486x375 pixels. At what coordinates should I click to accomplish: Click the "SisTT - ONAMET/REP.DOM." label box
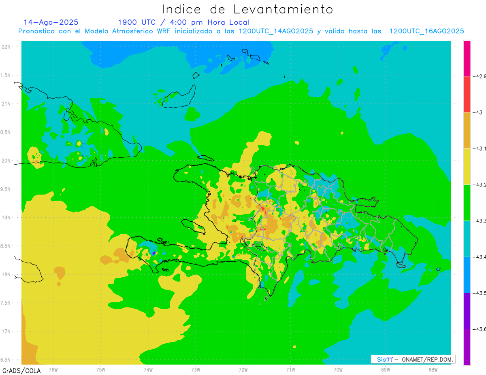point(413,359)
